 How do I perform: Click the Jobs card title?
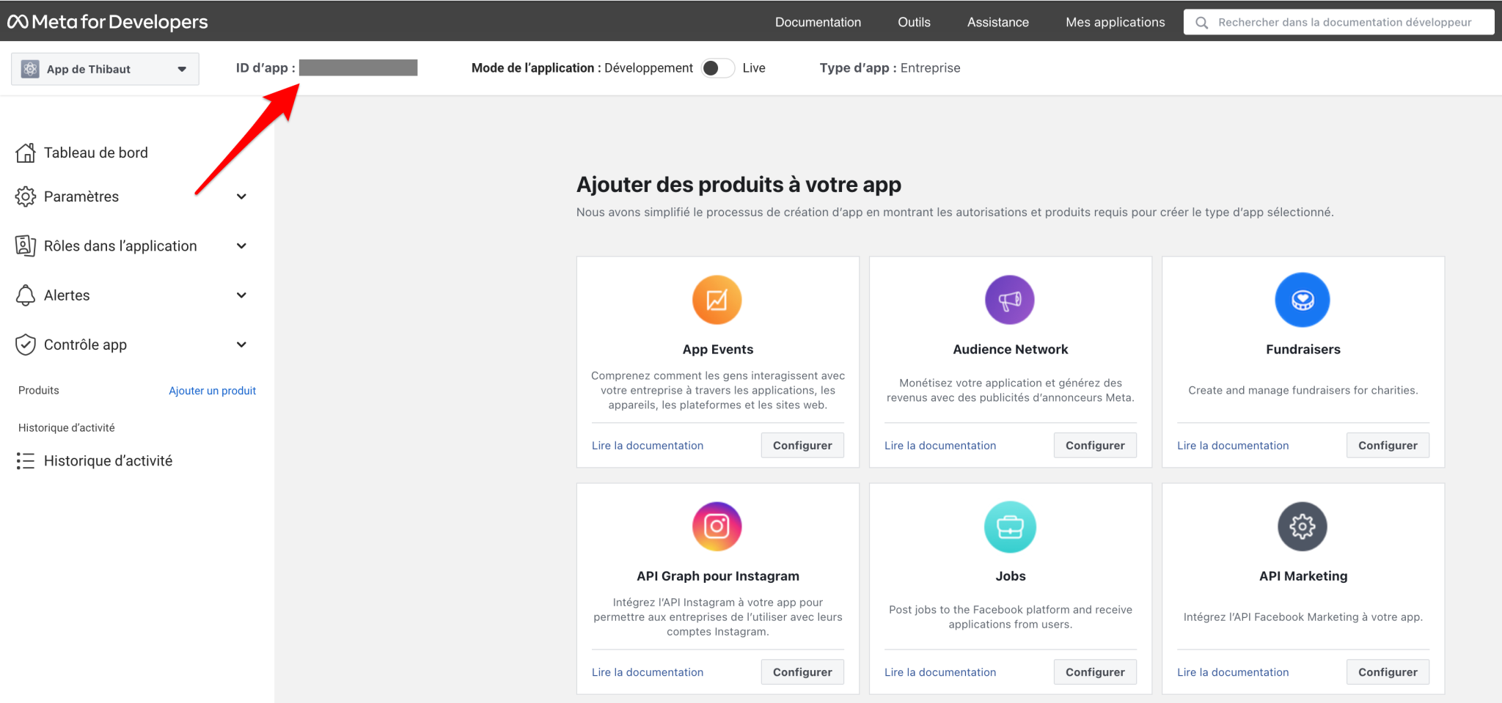point(1011,576)
